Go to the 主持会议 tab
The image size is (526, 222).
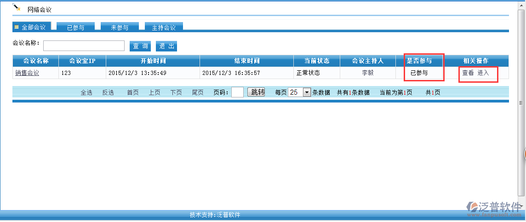point(164,28)
